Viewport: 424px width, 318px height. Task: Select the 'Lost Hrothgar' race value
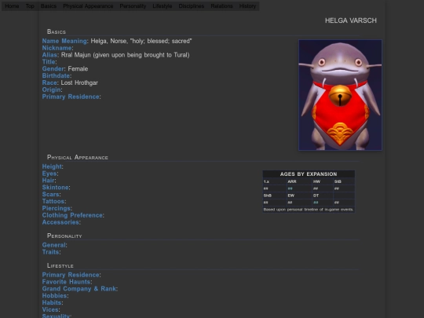(79, 82)
